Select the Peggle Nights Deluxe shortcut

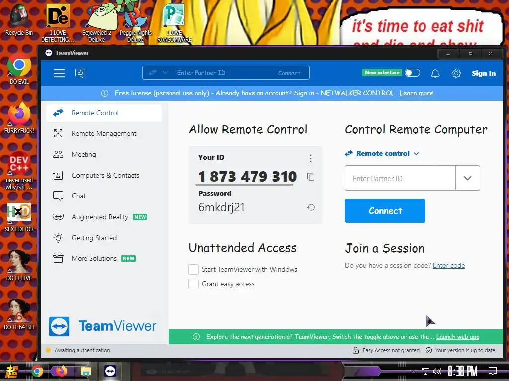tap(135, 23)
